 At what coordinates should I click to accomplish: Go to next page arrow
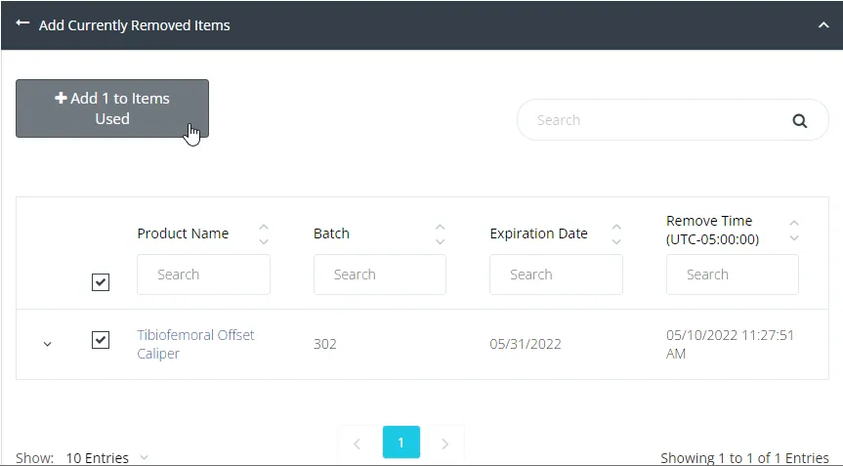pos(445,444)
